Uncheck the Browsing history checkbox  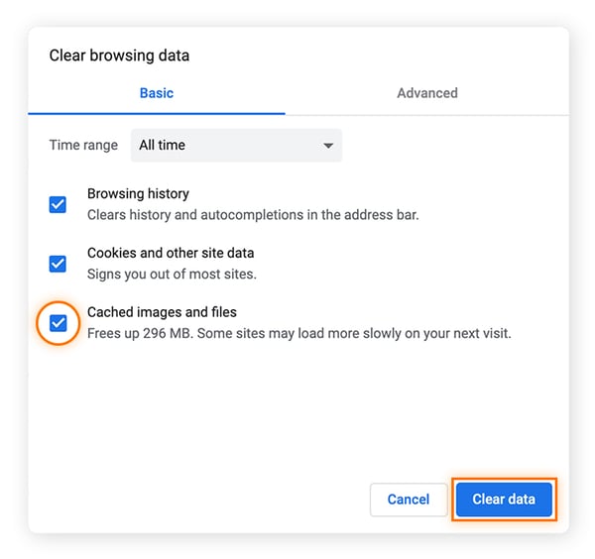click(x=58, y=204)
